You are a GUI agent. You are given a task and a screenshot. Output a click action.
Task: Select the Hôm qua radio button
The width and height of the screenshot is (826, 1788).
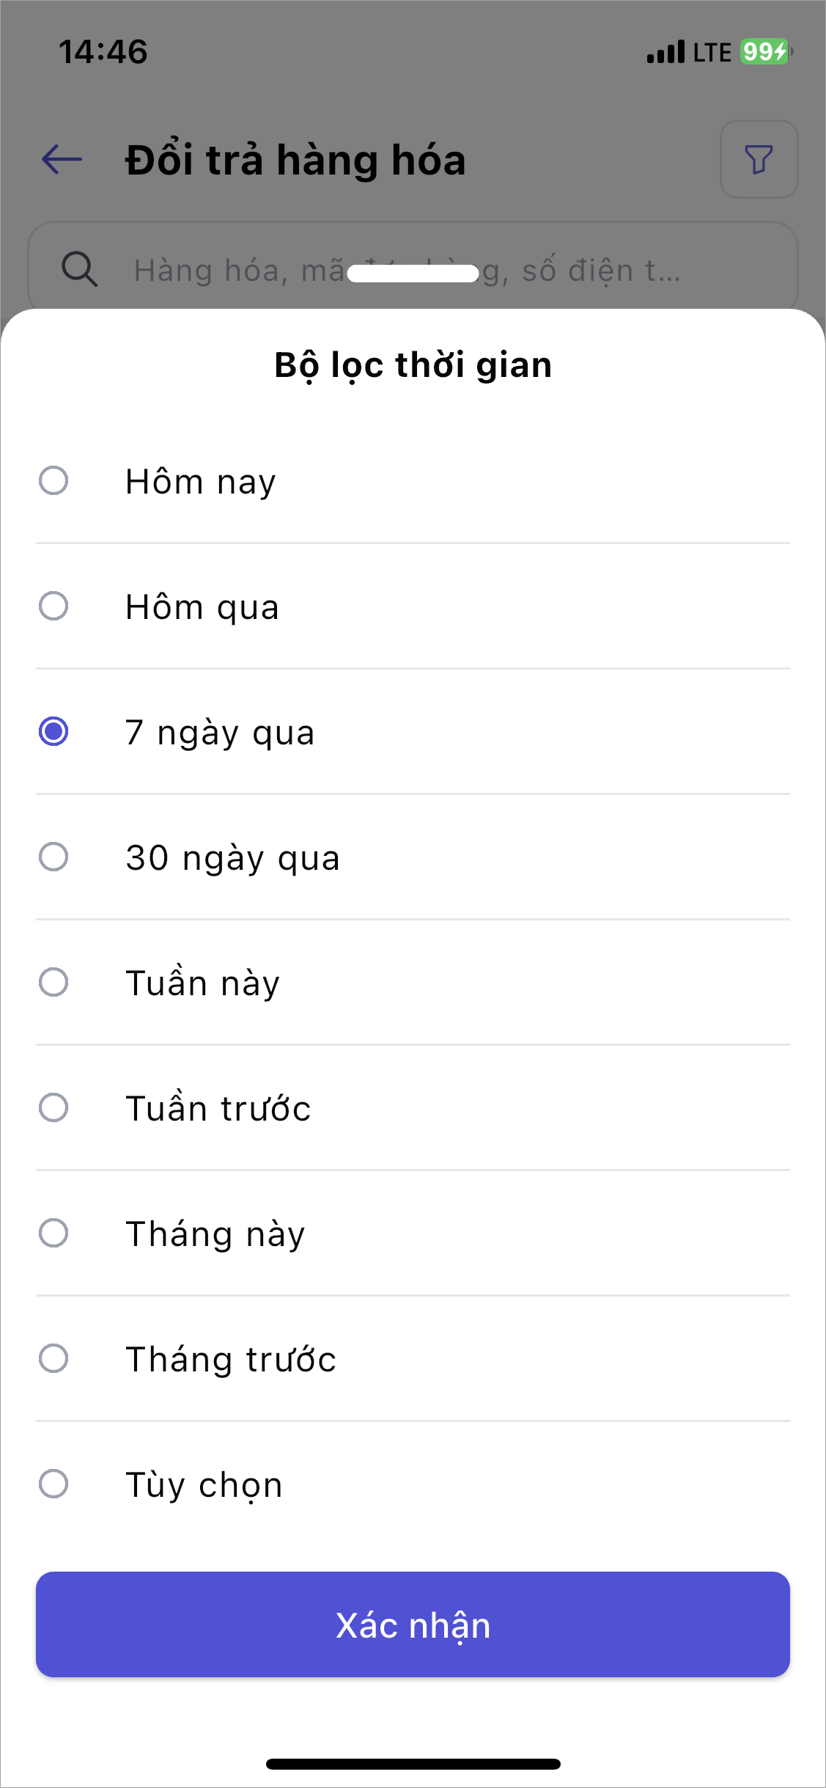(54, 607)
